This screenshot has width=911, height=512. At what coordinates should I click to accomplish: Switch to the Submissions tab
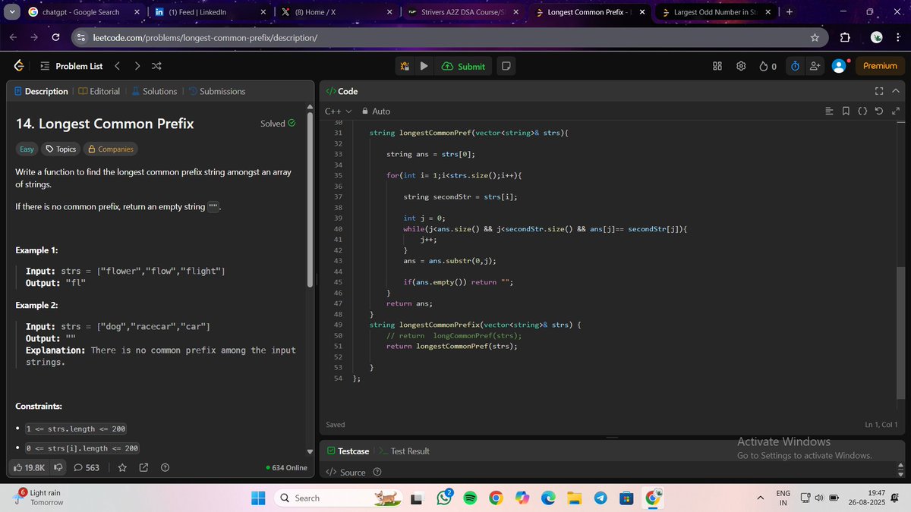pos(217,91)
